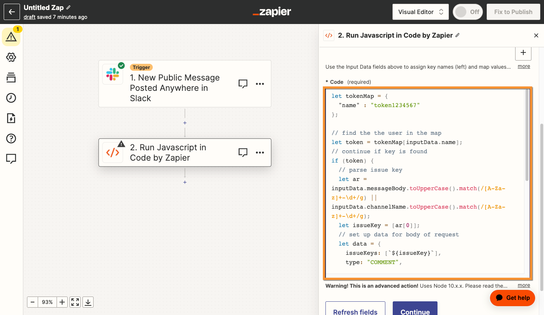Zoom in the canvas with plus button
Screen dimensions: 544x315
(62, 302)
